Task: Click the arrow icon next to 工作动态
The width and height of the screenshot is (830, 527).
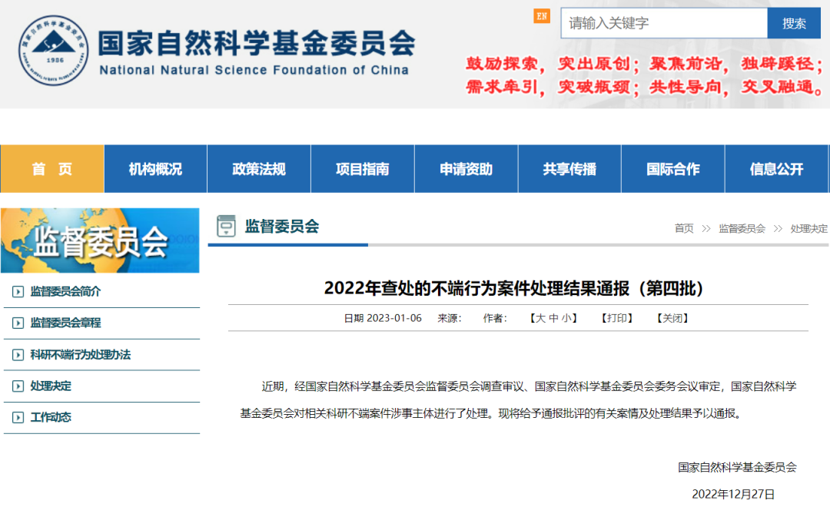Action: click(17, 418)
